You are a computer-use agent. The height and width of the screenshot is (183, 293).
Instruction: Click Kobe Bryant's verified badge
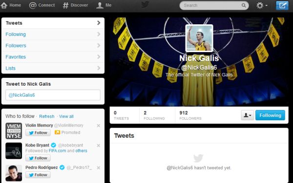(x=53, y=145)
